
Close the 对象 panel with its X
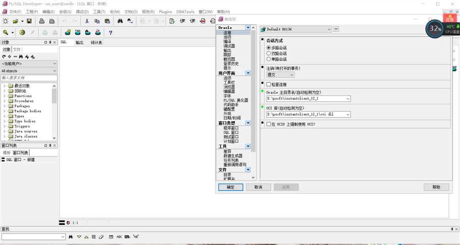[x=54, y=42]
